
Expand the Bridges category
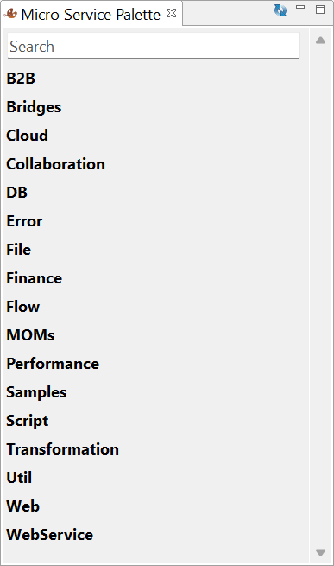point(34,107)
